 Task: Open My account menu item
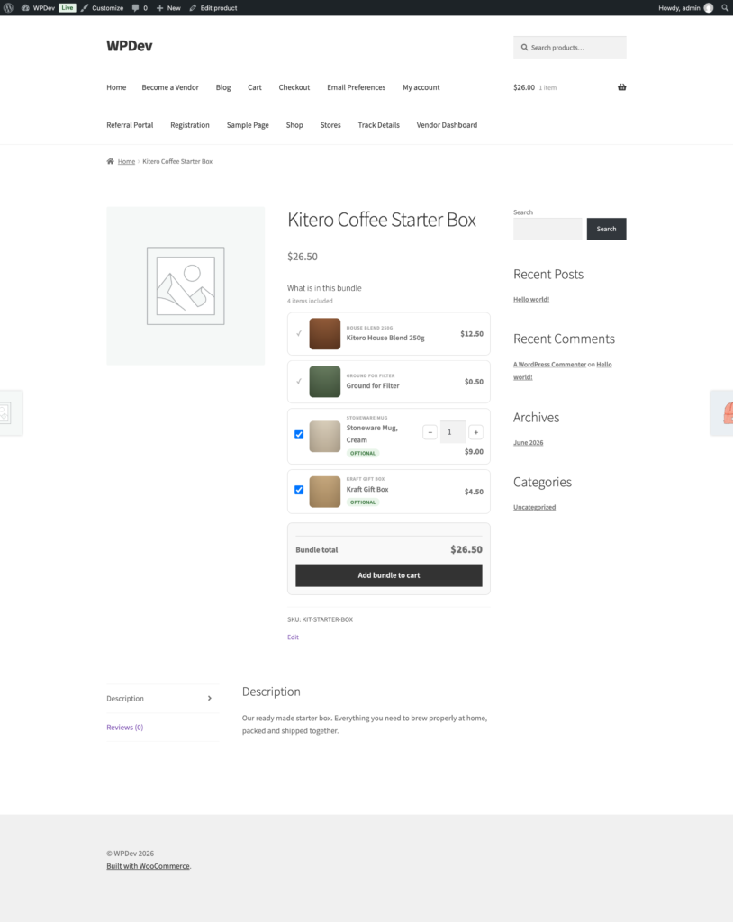pyautogui.click(x=421, y=87)
